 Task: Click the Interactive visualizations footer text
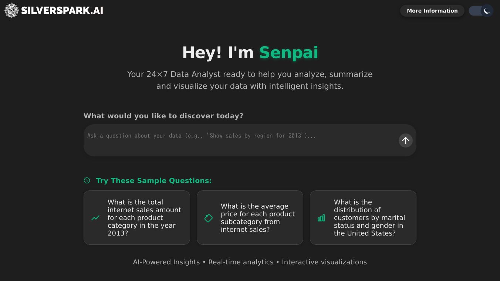click(x=324, y=262)
